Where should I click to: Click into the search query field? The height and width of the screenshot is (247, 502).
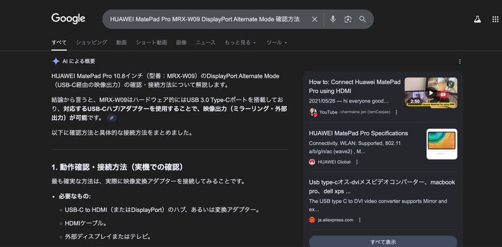point(205,19)
